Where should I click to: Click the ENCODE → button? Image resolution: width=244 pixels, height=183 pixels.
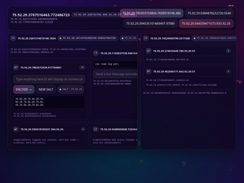point(23,89)
